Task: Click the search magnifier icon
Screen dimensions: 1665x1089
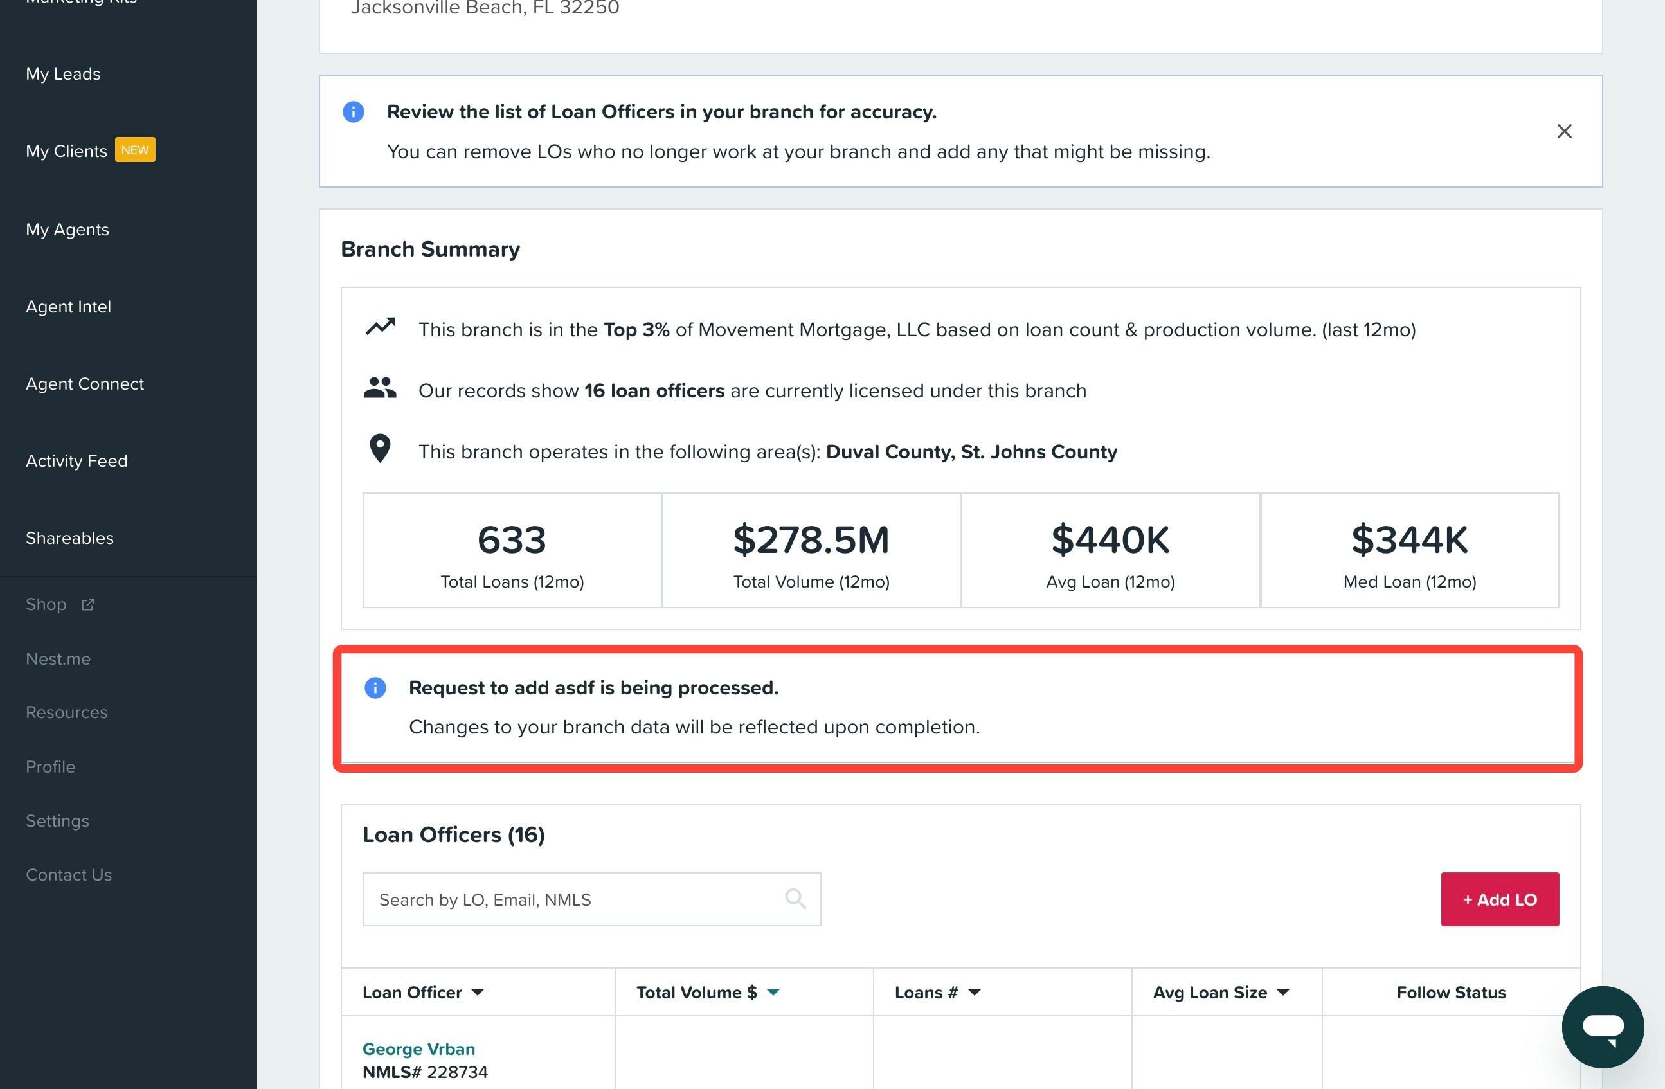Action: click(795, 899)
